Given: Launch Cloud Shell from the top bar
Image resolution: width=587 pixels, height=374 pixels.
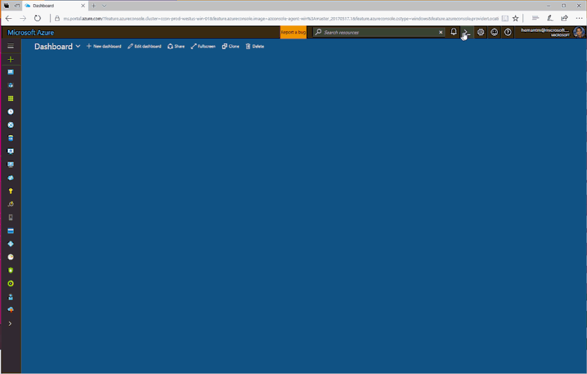Looking at the screenshot, I should (465, 32).
